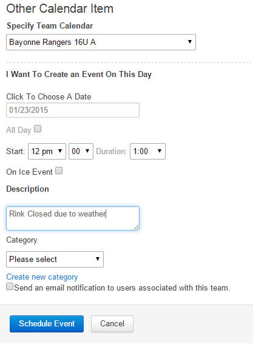Screen dimensions: 253x350
Task: Open the Category 'Please select' dropdown
Action: click(x=55, y=260)
